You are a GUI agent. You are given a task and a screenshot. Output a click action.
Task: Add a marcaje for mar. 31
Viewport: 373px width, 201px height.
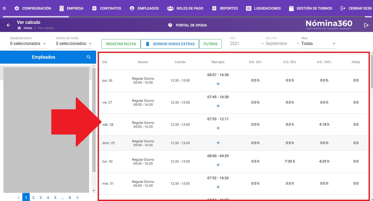218,187
